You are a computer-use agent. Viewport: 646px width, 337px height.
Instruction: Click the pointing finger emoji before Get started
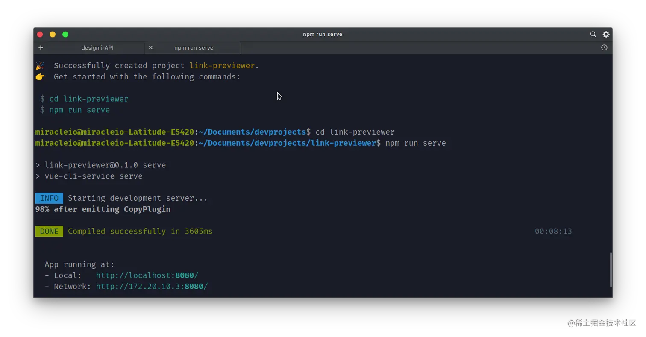coord(40,76)
